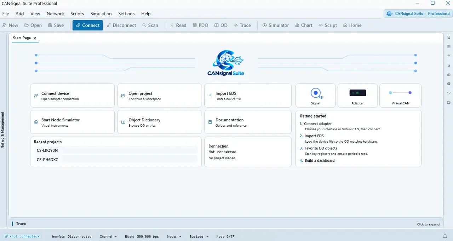This screenshot has width=453, height=241.
Task: Open Trace from the toolbar
Action: click(242, 25)
